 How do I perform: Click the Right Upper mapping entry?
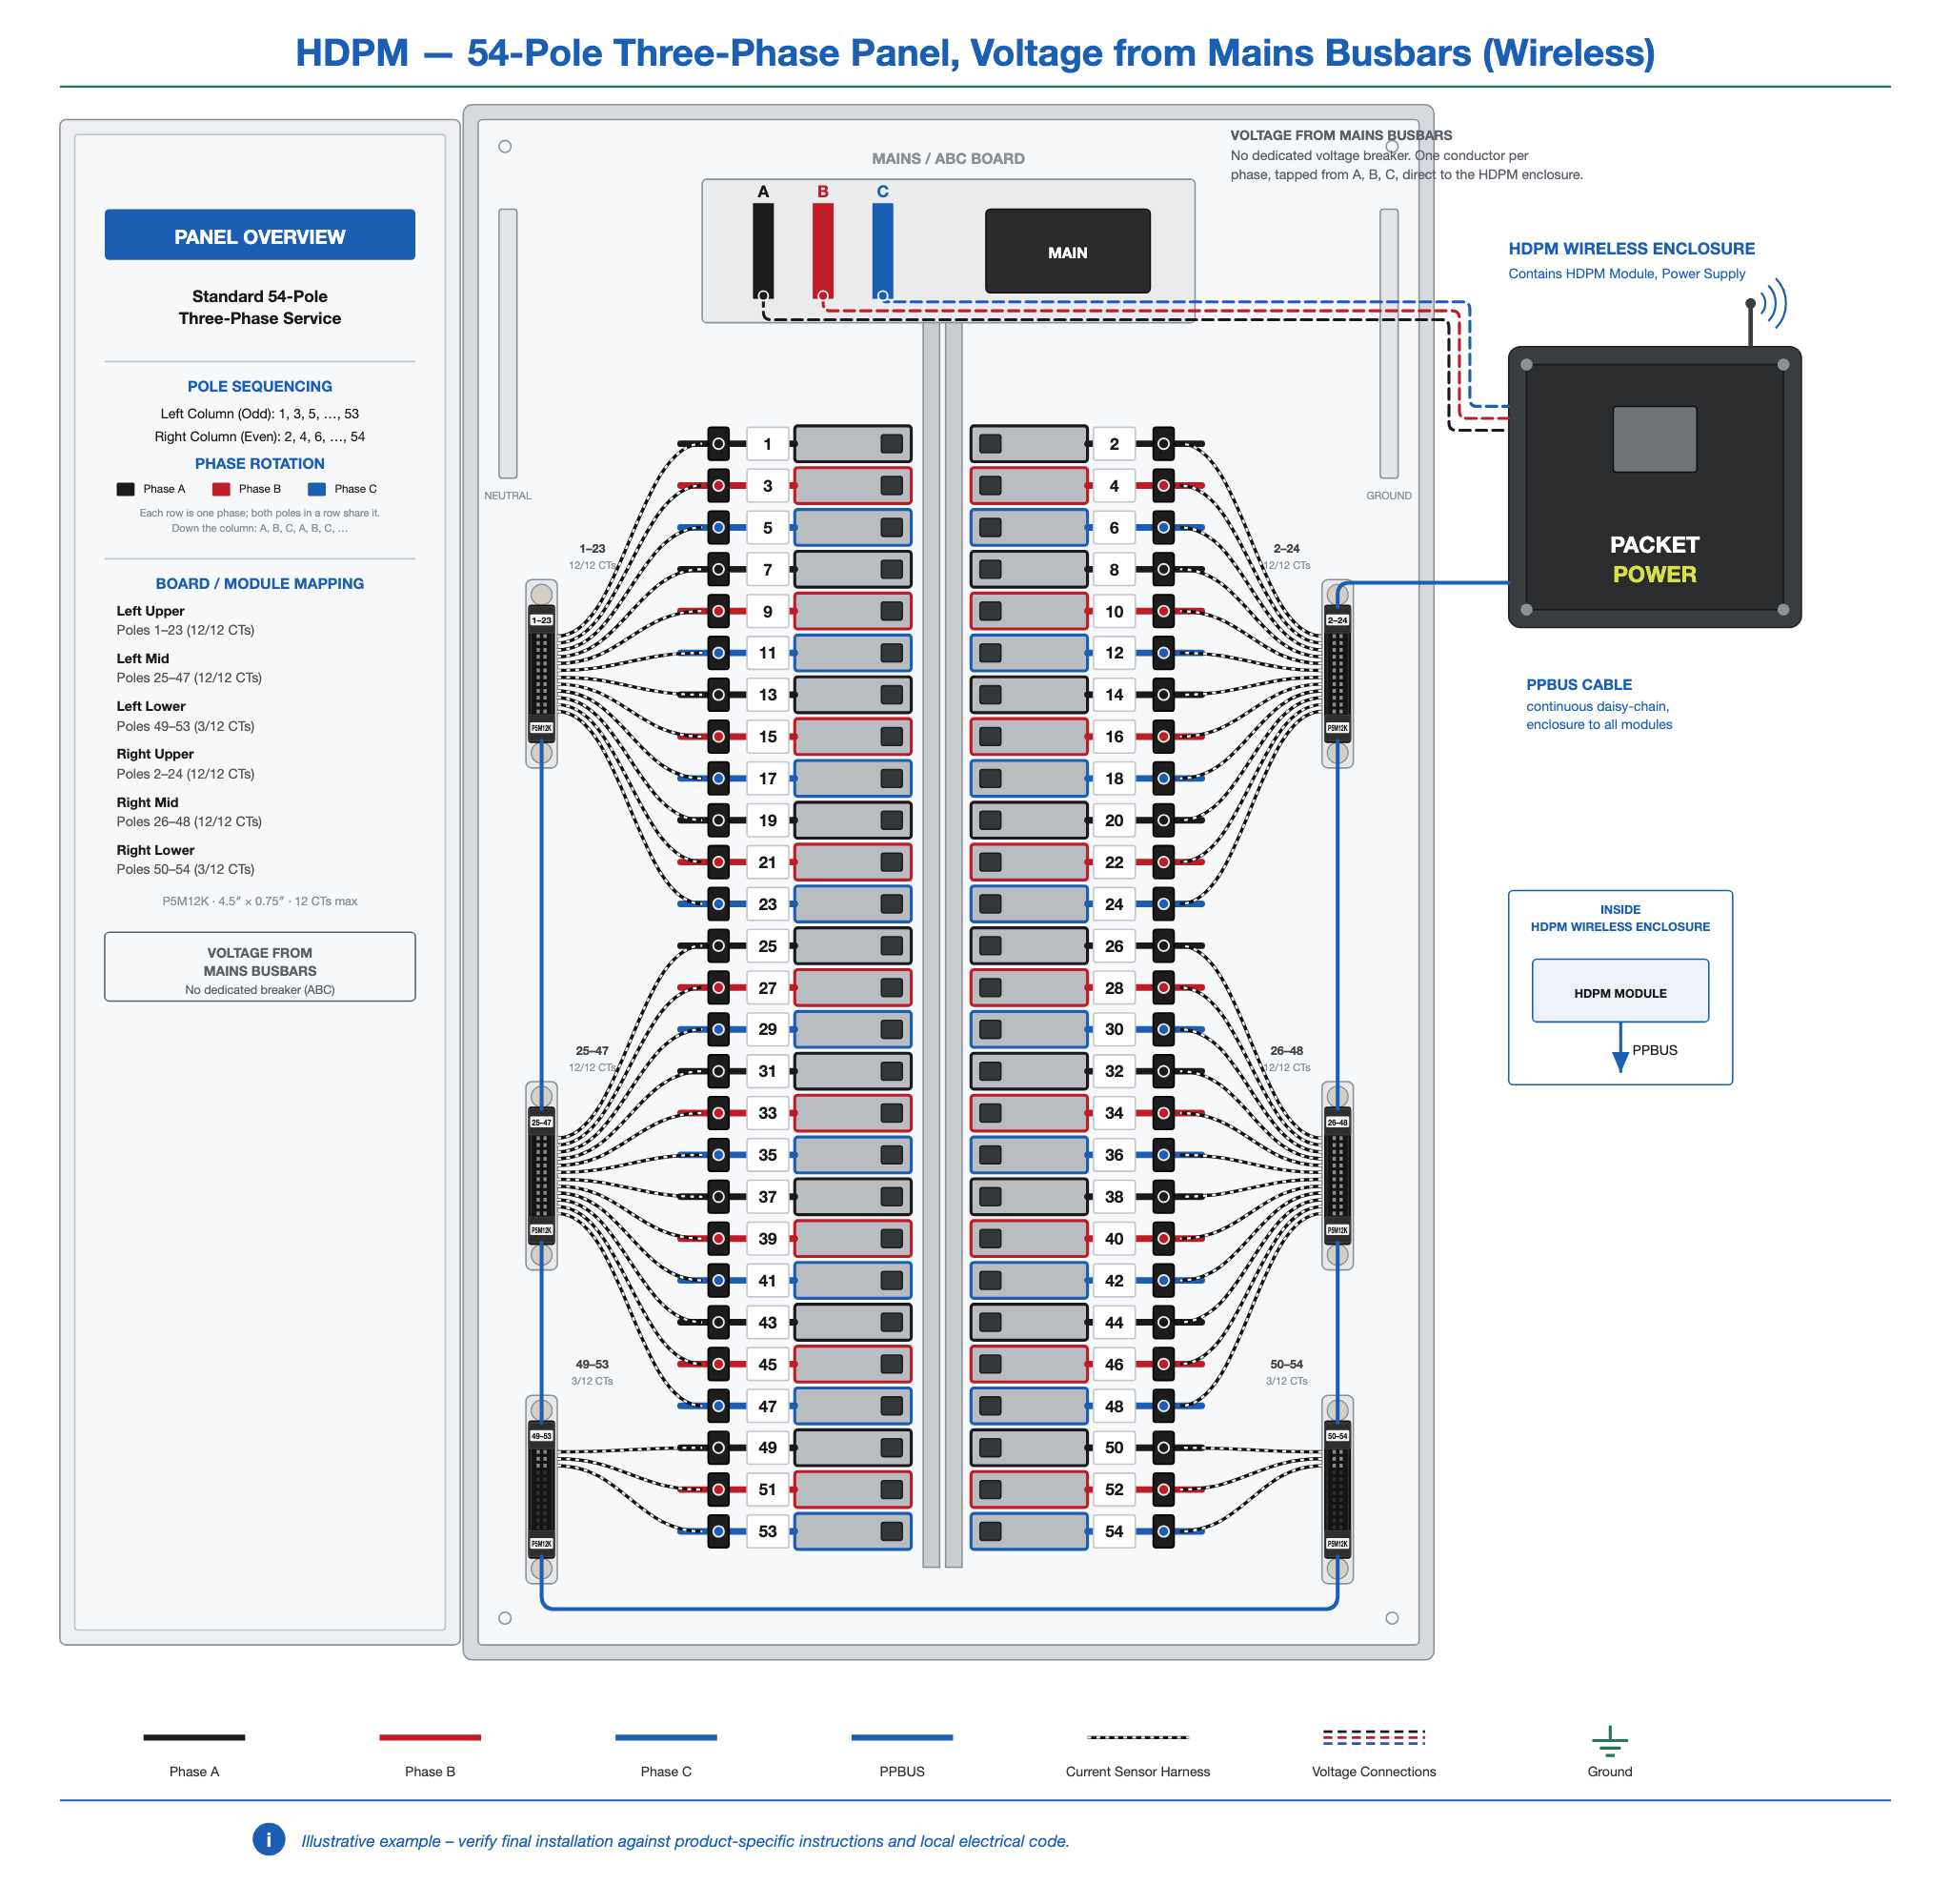[186, 763]
